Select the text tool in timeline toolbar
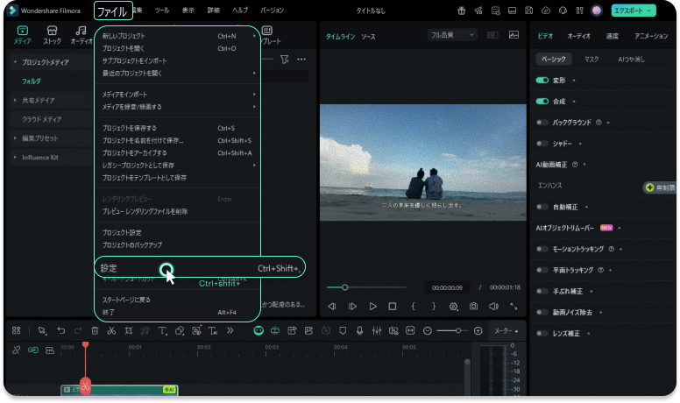Image resolution: width=680 pixels, height=403 pixels. click(x=162, y=331)
